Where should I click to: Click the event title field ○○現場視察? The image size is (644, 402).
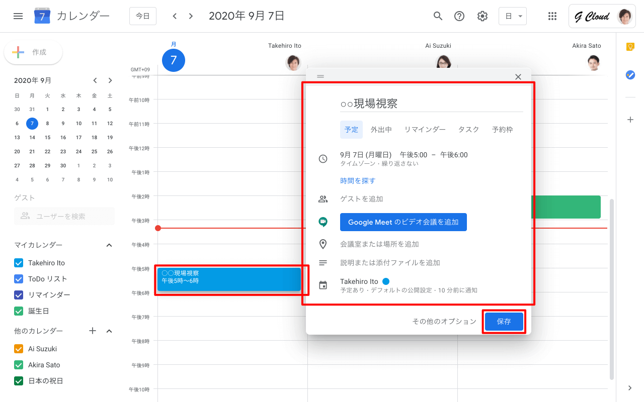click(432, 104)
